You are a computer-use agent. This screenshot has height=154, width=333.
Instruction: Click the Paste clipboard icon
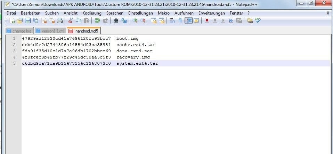click(87, 20)
